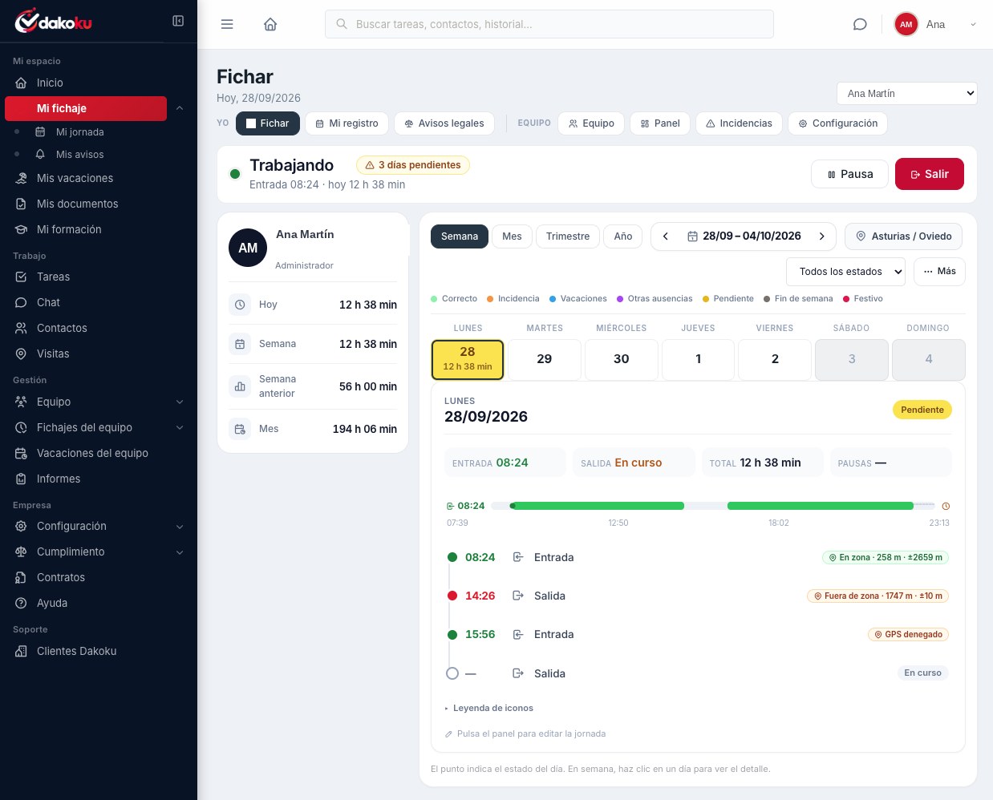
Task: Expand the Cumplimiento sidebar section
Action: tap(180, 552)
